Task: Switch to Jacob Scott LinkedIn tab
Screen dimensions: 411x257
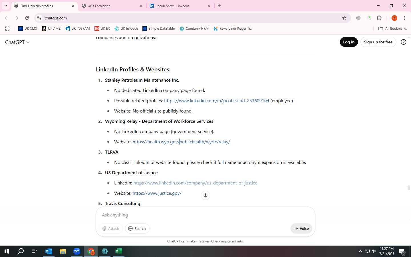Action: pyautogui.click(x=180, y=6)
